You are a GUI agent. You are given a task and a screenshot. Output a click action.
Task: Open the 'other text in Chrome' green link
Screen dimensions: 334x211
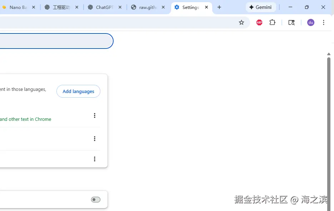[x=26, y=119]
